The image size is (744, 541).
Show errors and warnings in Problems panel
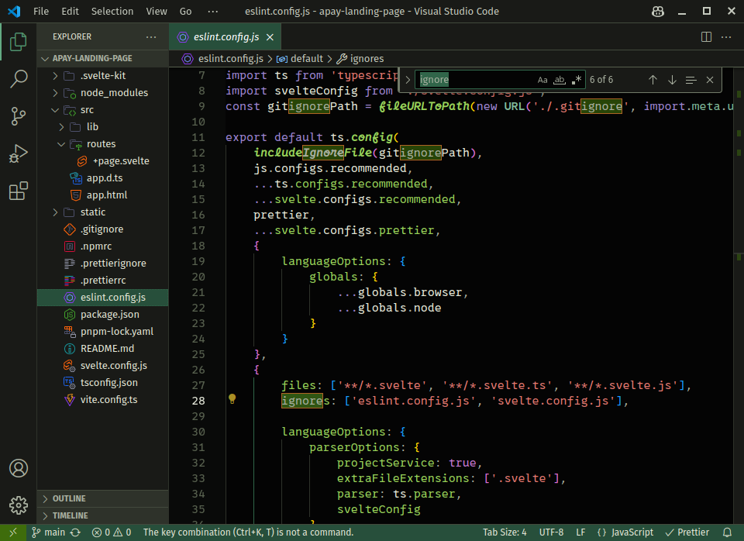(x=112, y=532)
